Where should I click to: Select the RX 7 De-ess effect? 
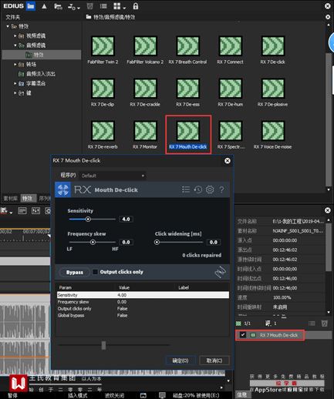tap(187, 92)
